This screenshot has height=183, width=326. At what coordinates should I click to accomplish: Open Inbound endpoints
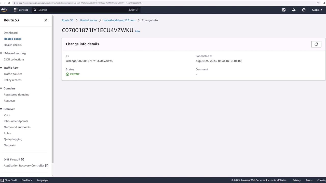[16, 121]
